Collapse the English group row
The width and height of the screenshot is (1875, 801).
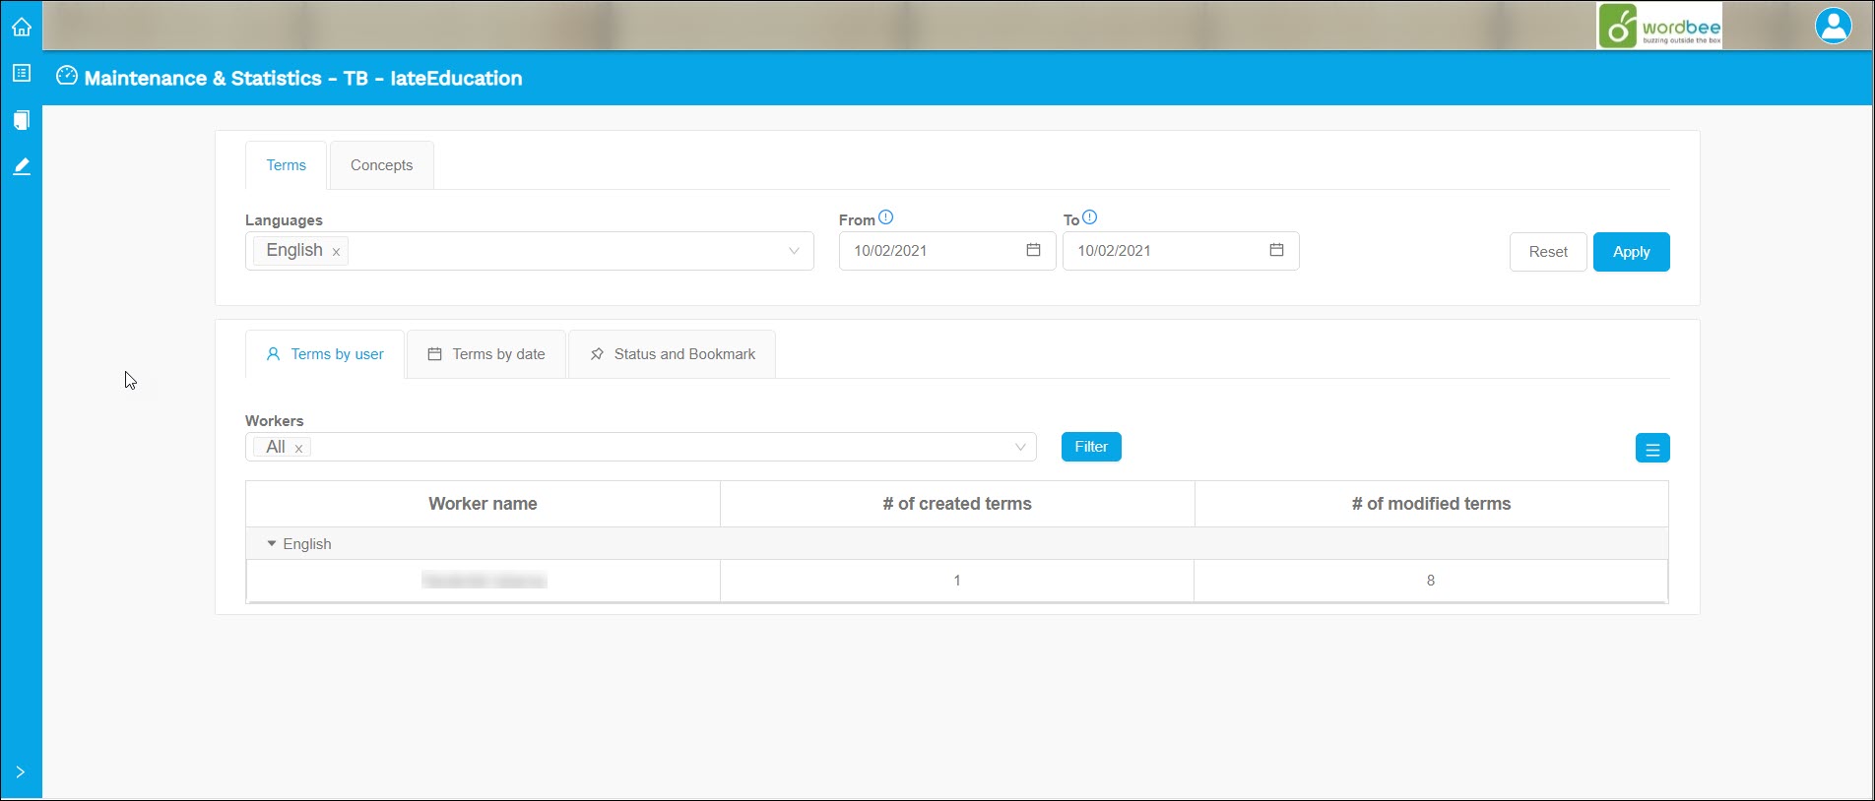(x=272, y=543)
